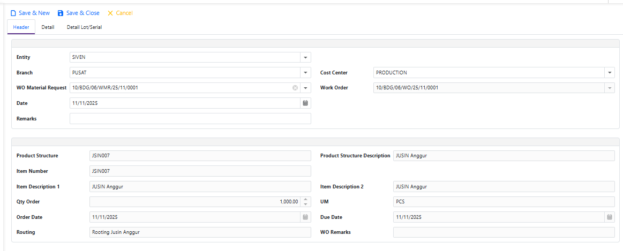
Task: Click the Qty Order value 1,000.00
Action: (x=289, y=202)
